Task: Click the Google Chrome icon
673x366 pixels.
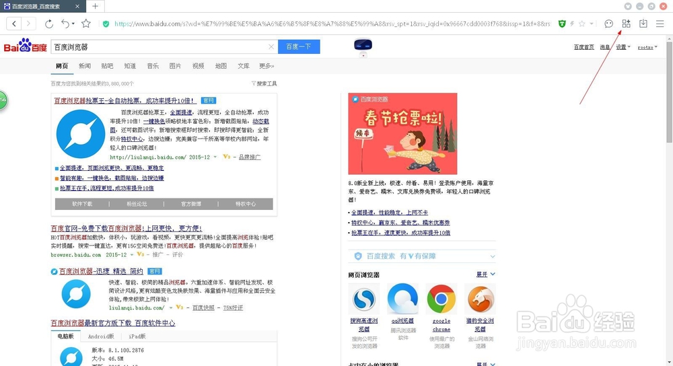Action: [441, 299]
